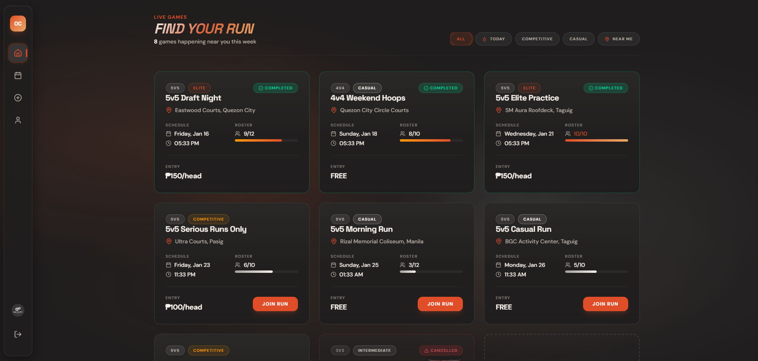758x361 pixels.
Task: Open the 4v4 Weekend Hoops card title
Action: click(x=368, y=98)
